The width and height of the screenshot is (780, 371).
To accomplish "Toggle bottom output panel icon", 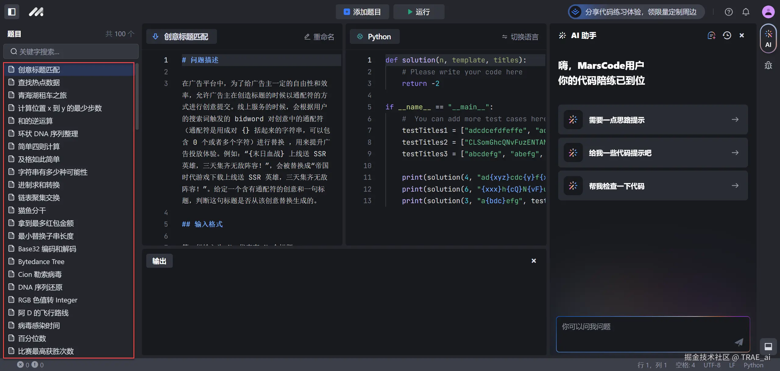I will pyautogui.click(x=768, y=346).
